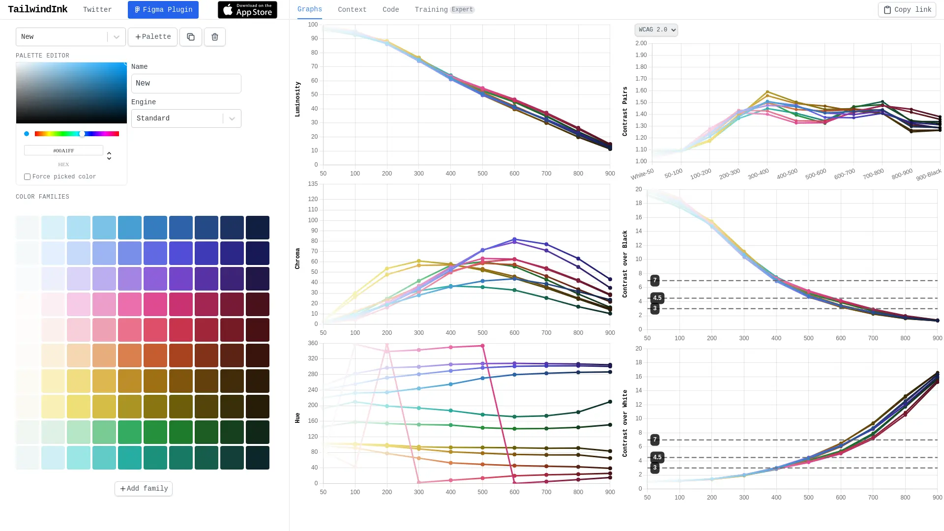Image resolution: width=944 pixels, height=531 pixels.
Task: Click the duplicate palette copy icon
Action: click(191, 37)
